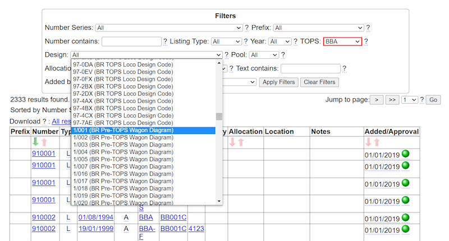This screenshot has width=449, height=241.
Task: Expand the Listing Type dropdown
Action: click(227, 41)
